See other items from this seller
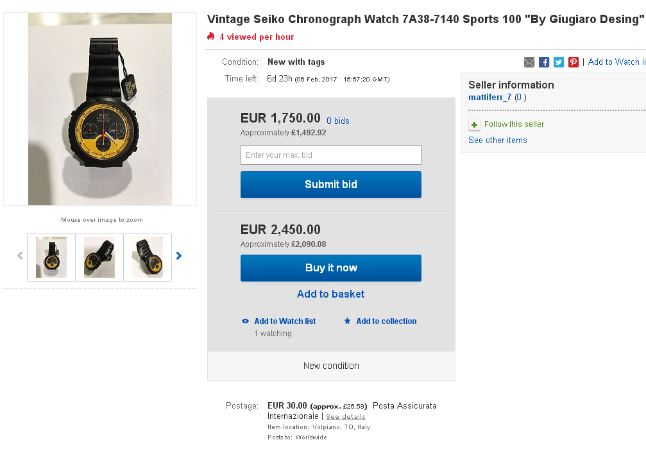 coord(497,140)
